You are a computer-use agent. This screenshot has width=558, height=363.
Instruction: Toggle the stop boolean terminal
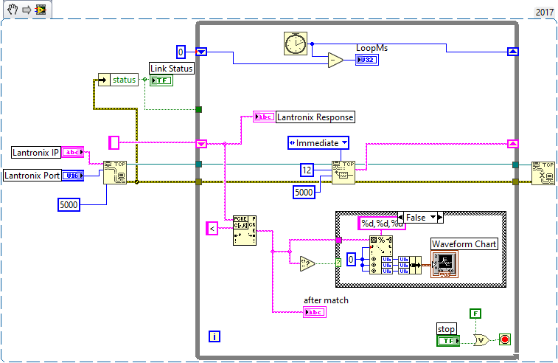pos(447,340)
